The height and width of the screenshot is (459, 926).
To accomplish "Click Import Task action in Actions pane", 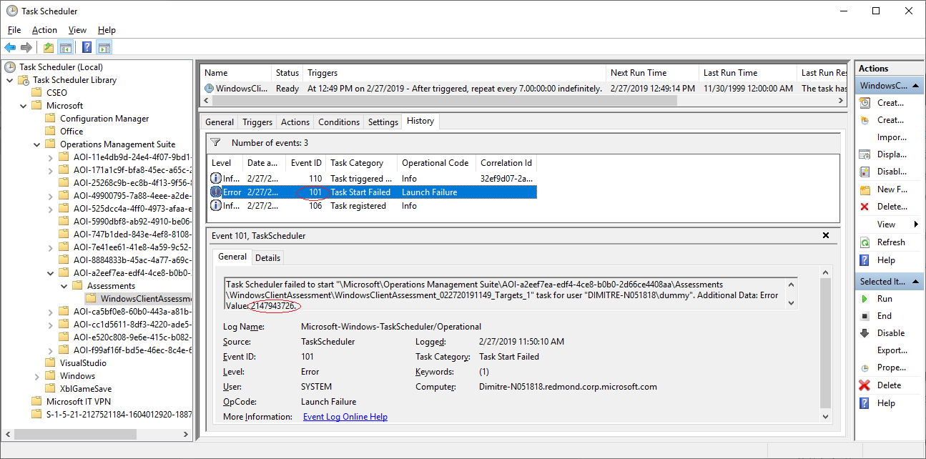I will point(890,137).
